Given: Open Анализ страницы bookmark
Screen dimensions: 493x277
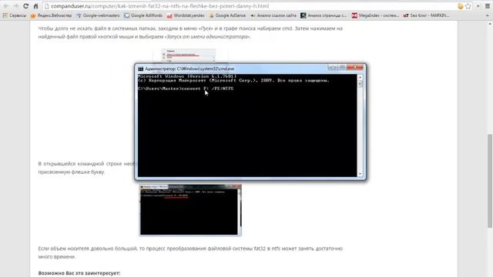Looking at the screenshot, I should click(x=324, y=15).
